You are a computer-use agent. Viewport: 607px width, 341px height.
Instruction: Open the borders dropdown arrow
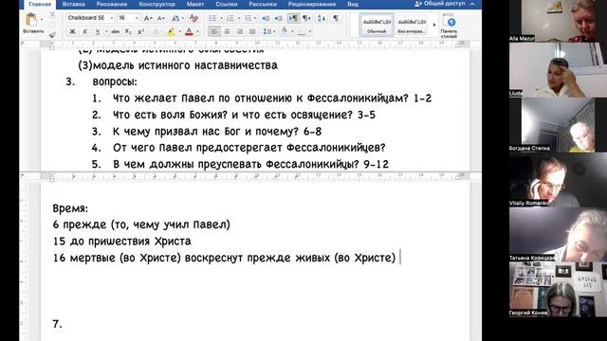[310, 31]
